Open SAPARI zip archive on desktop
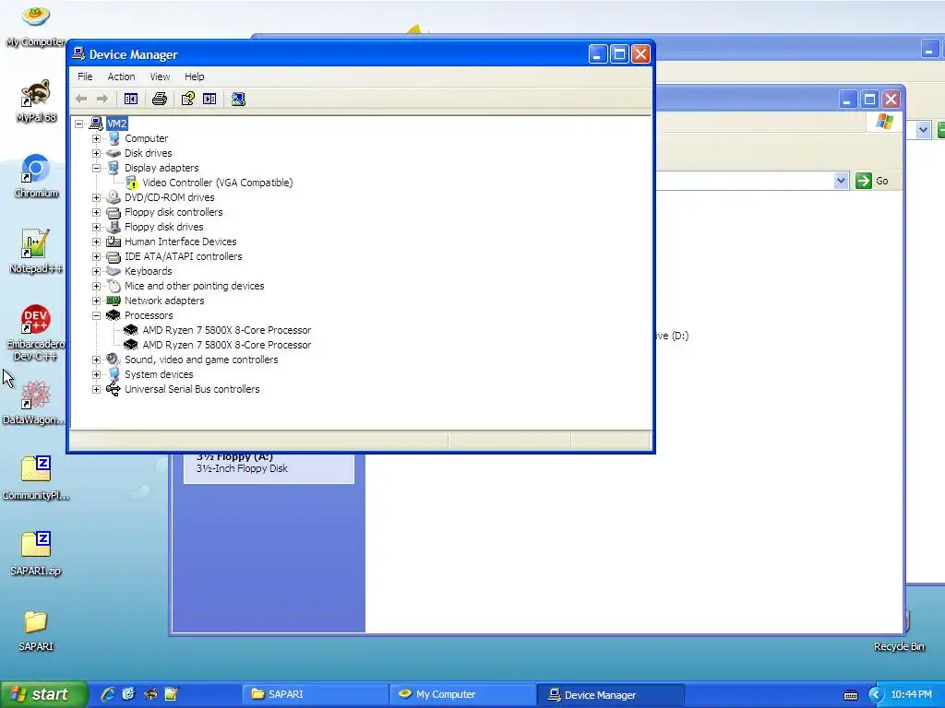945x708 pixels. pos(36,554)
